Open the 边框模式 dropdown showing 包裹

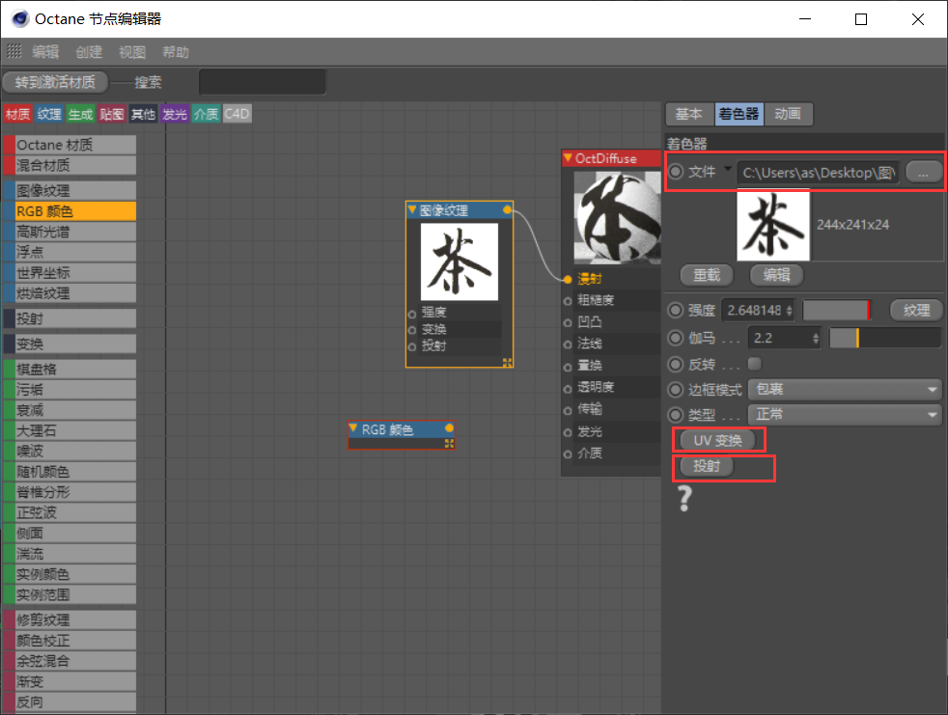843,389
